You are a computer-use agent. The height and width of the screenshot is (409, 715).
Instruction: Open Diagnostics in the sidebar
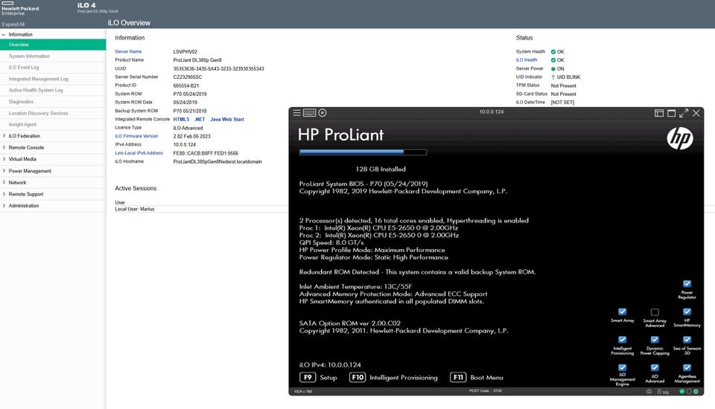point(53,102)
